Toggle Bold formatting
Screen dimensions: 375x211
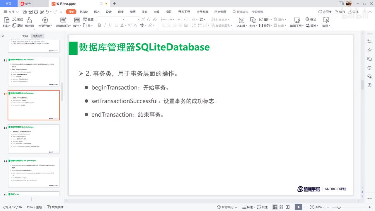99,25
